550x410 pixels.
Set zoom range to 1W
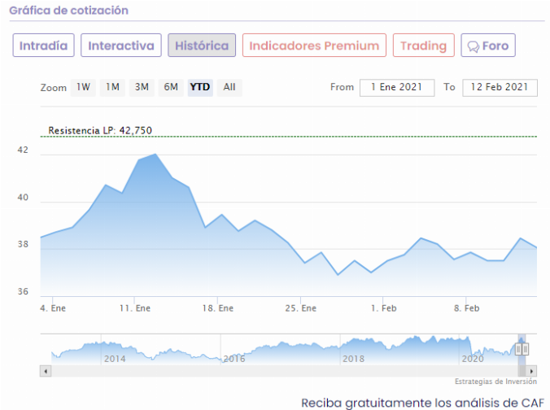[83, 87]
